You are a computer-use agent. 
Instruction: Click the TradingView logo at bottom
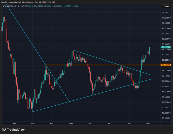tap(13, 130)
